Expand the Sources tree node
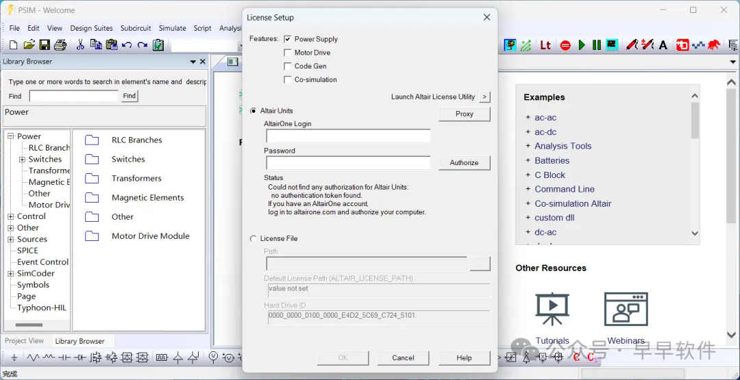Image resolution: width=740 pixels, height=380 pixels. click(x=11, y=239)
